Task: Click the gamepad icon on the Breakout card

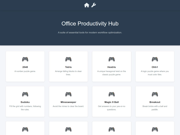Action: pos(155,94)
